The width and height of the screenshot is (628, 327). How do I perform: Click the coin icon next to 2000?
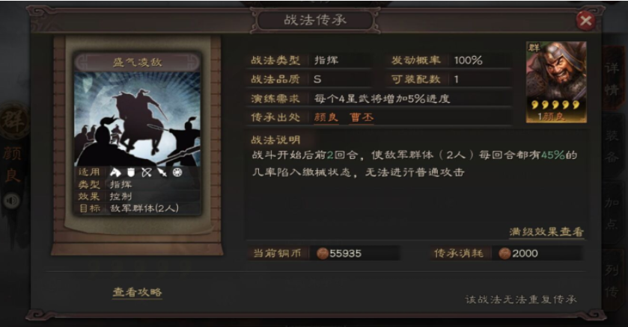(504, 253)
